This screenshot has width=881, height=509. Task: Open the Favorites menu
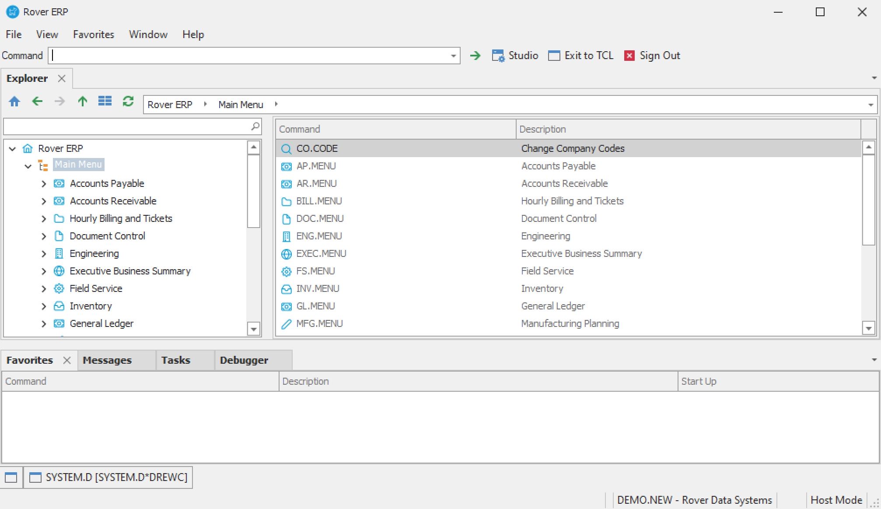(x=93, y=35)
